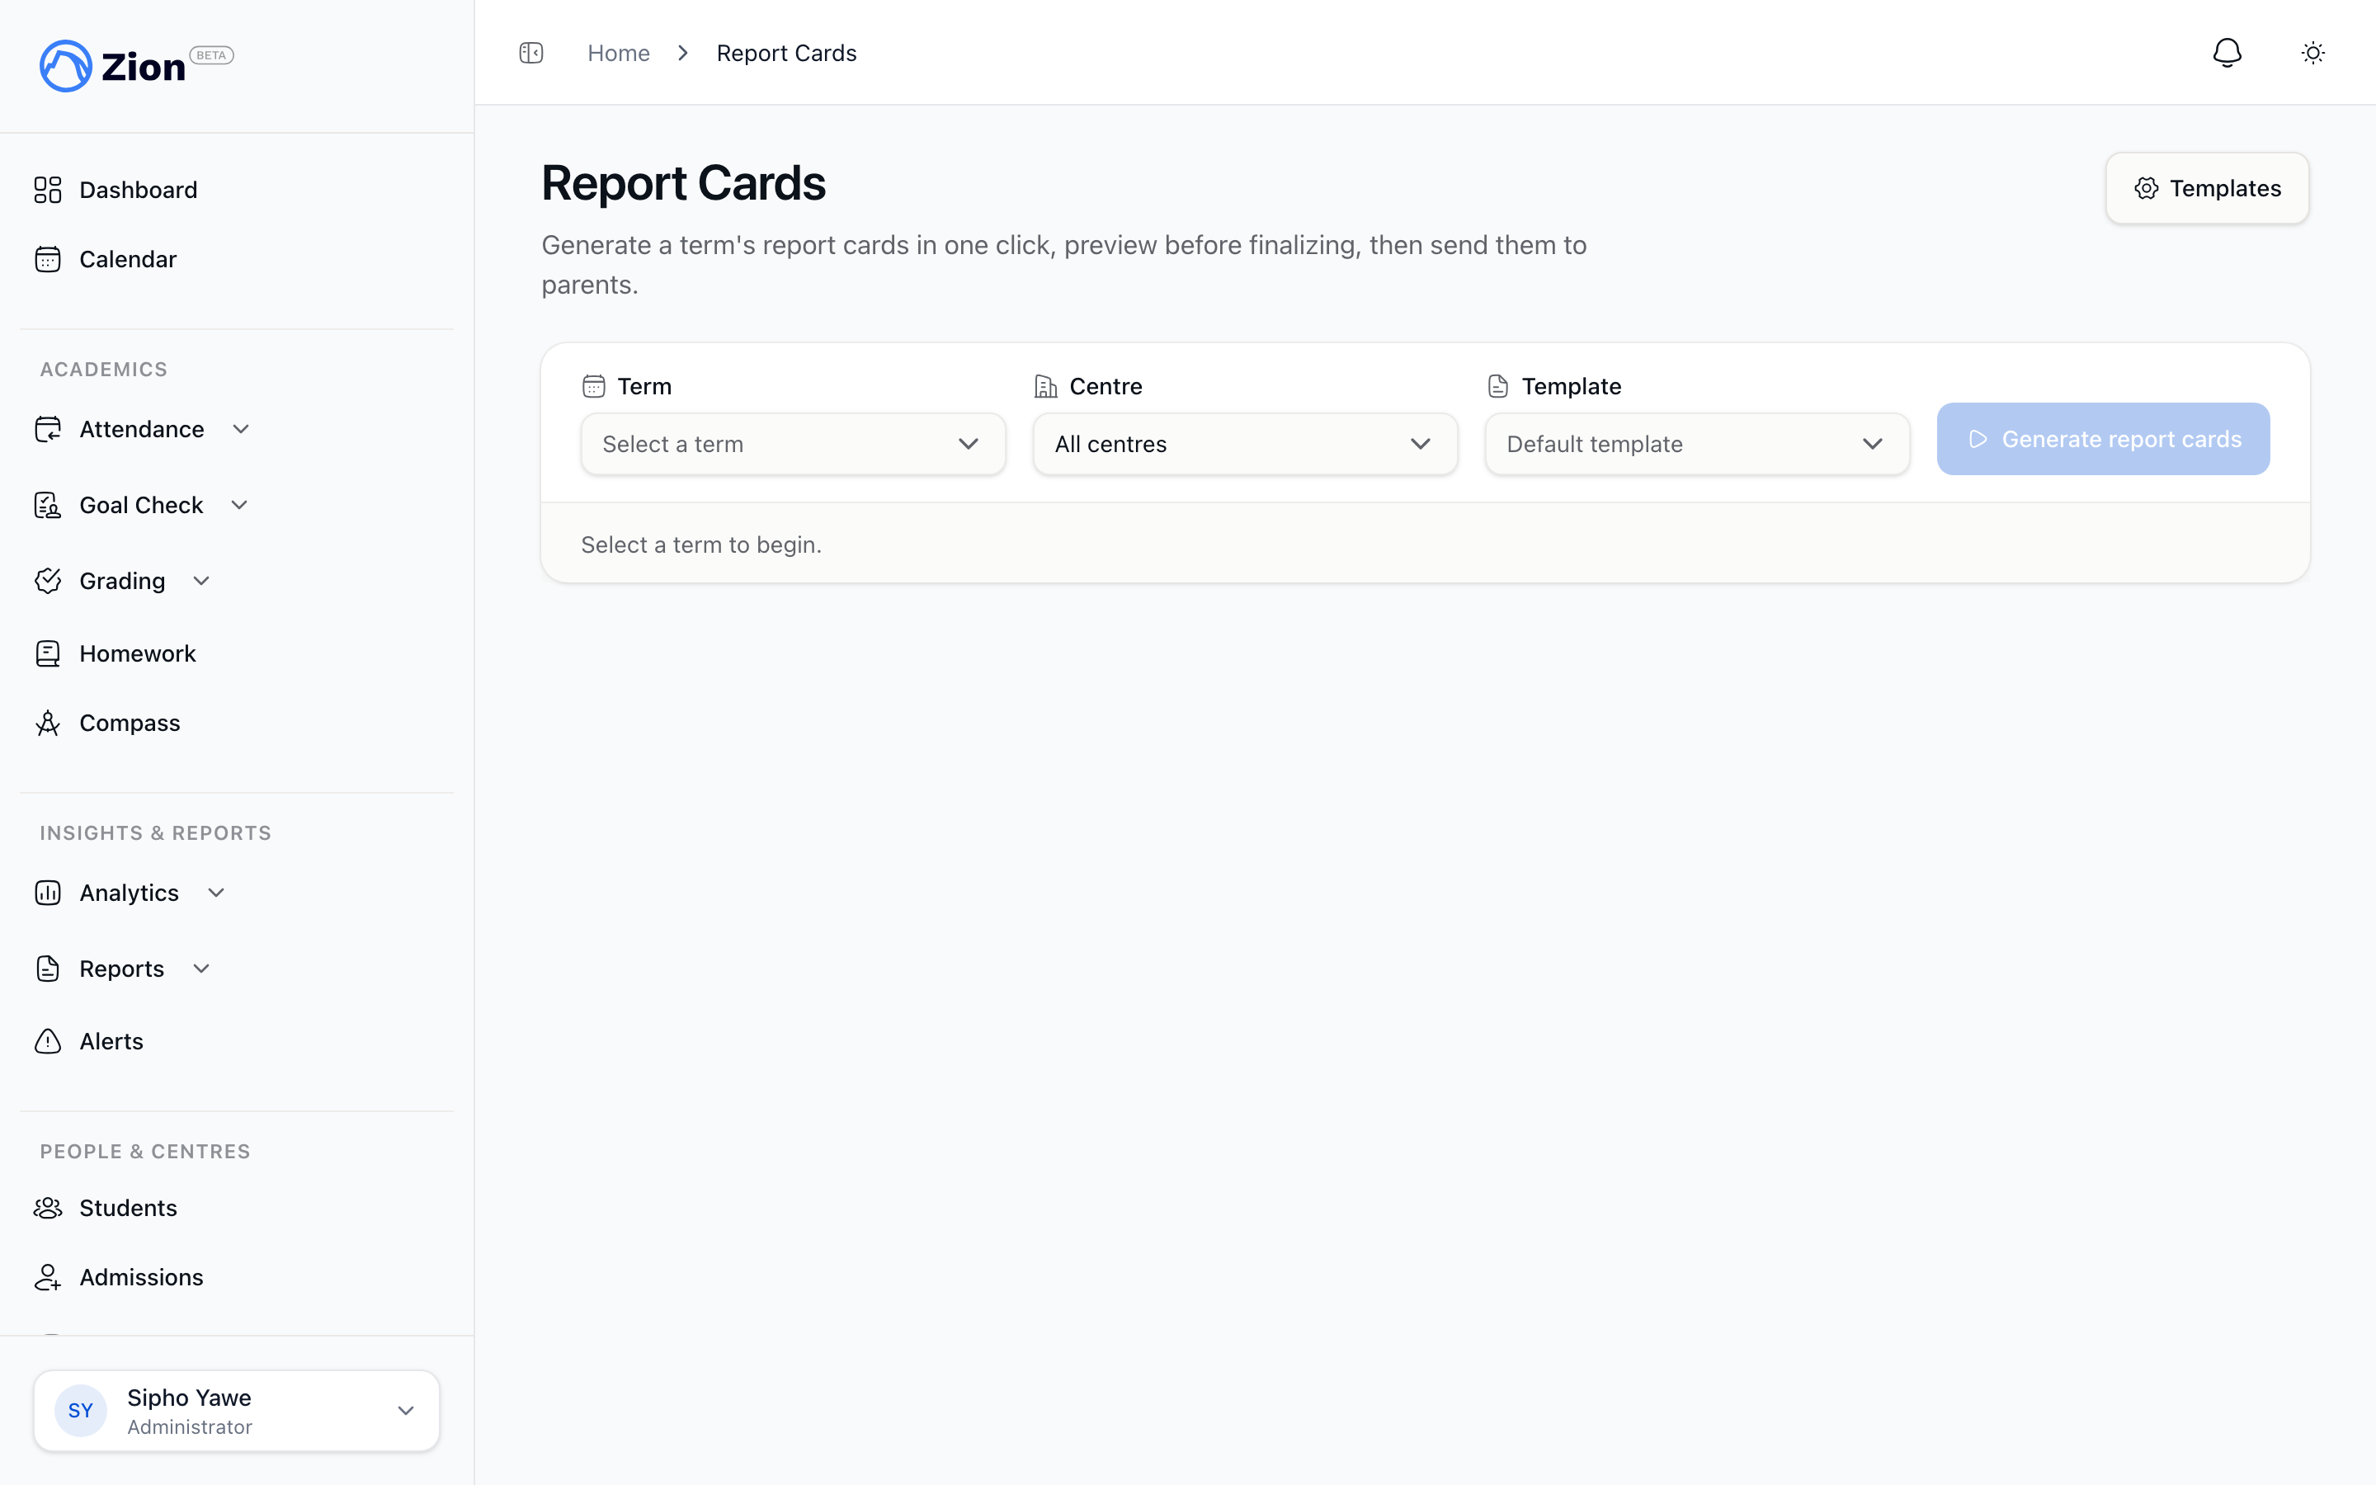The width and height of the screenshot is (2376, 1485).
Task: Click the Homework book icon
Action: click(48, 653)
